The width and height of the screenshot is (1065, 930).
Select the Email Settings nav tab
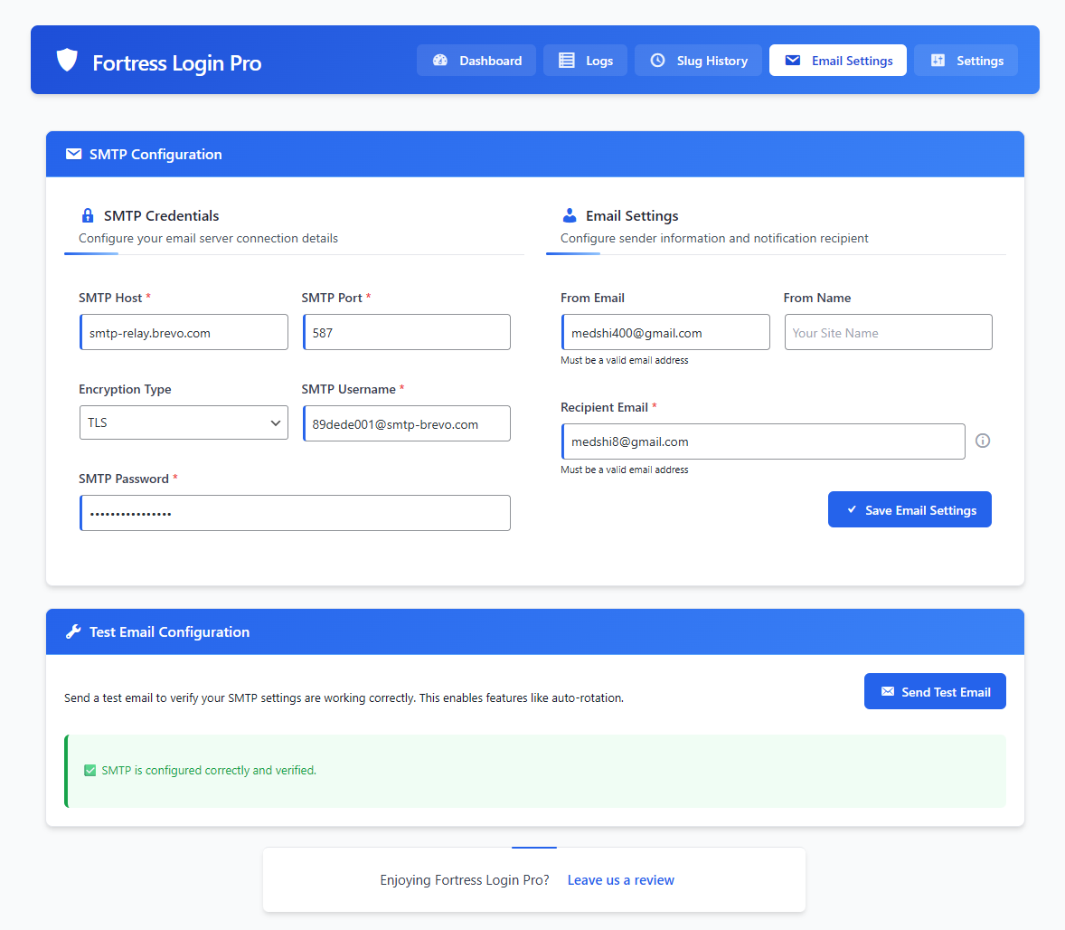click(x=838, y=60)
